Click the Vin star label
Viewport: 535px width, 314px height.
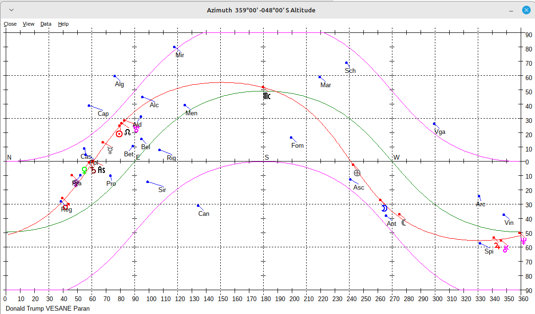509,223
